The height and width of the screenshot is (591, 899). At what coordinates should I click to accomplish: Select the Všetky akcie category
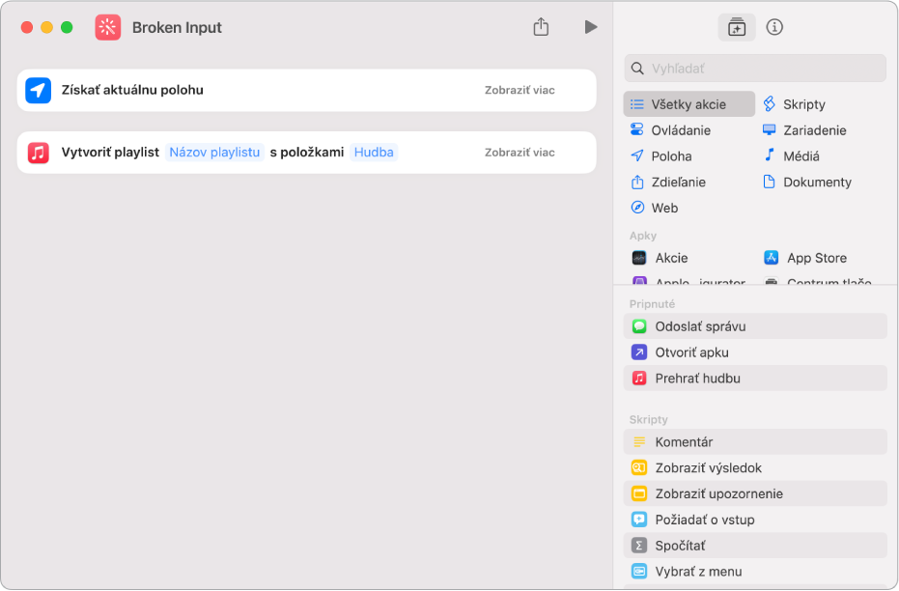(688, 104)
